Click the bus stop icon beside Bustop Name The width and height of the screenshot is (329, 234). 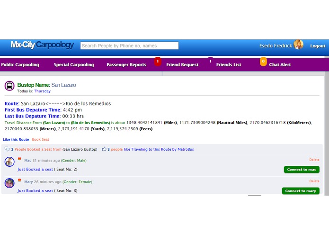click(9, 86)
